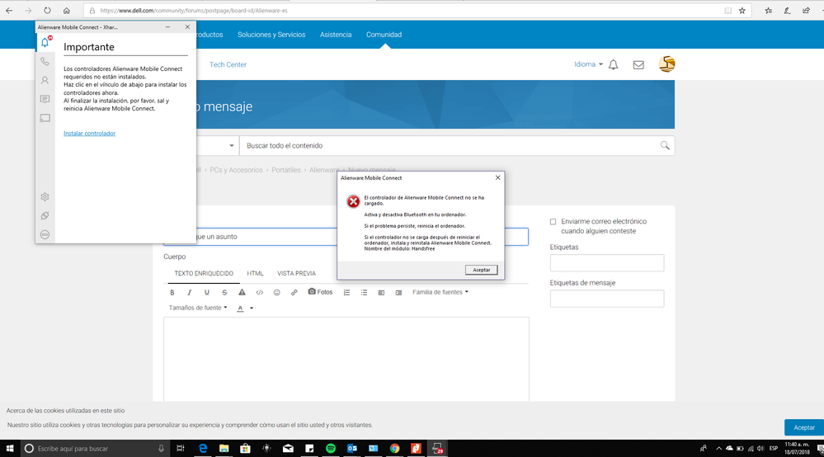Open 'Soluciones y Servicios' menu
The image size is (824, 457).
(271, 35)
